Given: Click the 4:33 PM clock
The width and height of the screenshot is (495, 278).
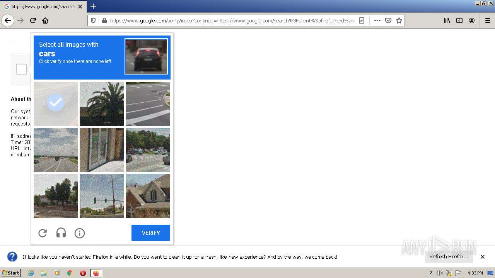Looking at the screenshot, I should (475, 273).
